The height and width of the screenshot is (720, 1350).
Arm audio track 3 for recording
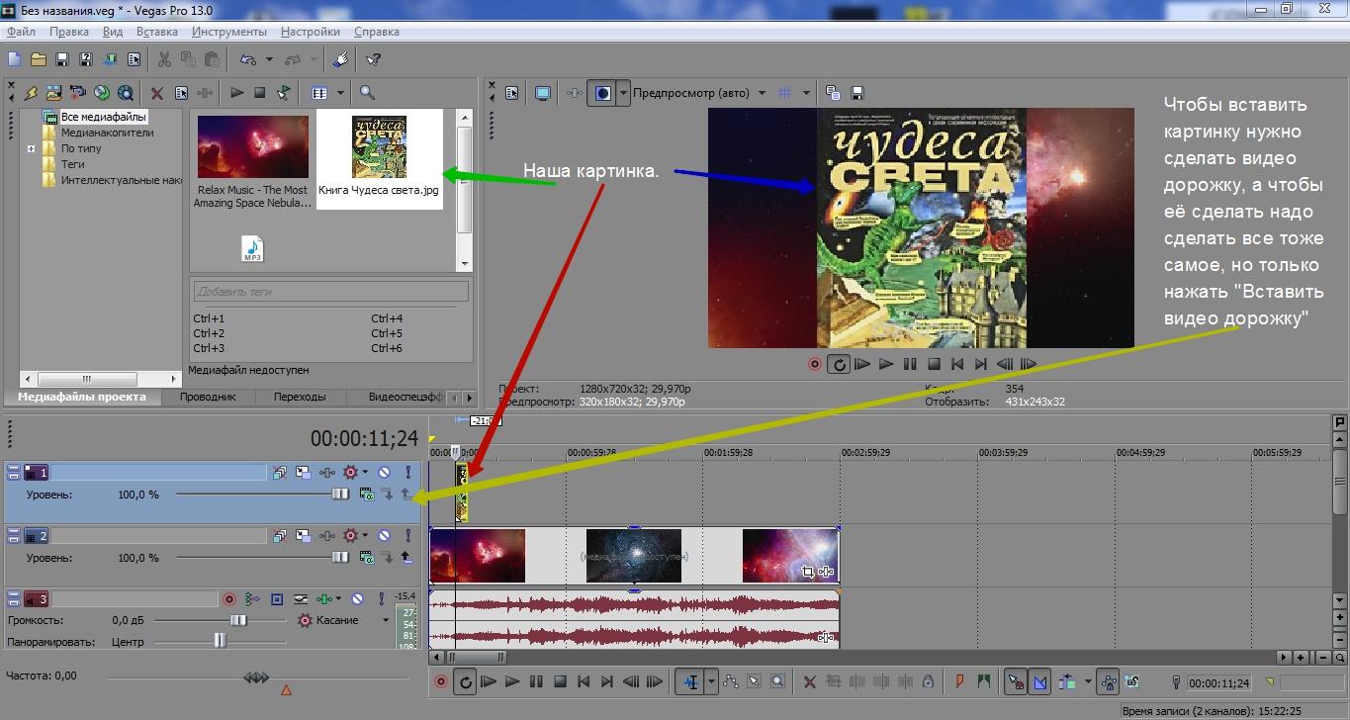pyautogui.click(x=229, y=599)
